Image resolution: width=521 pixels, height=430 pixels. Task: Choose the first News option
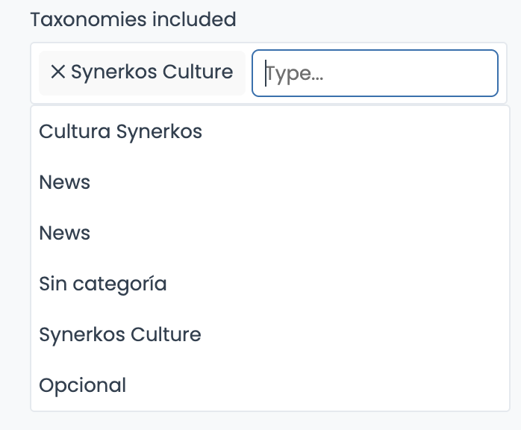tap(65, 183)
